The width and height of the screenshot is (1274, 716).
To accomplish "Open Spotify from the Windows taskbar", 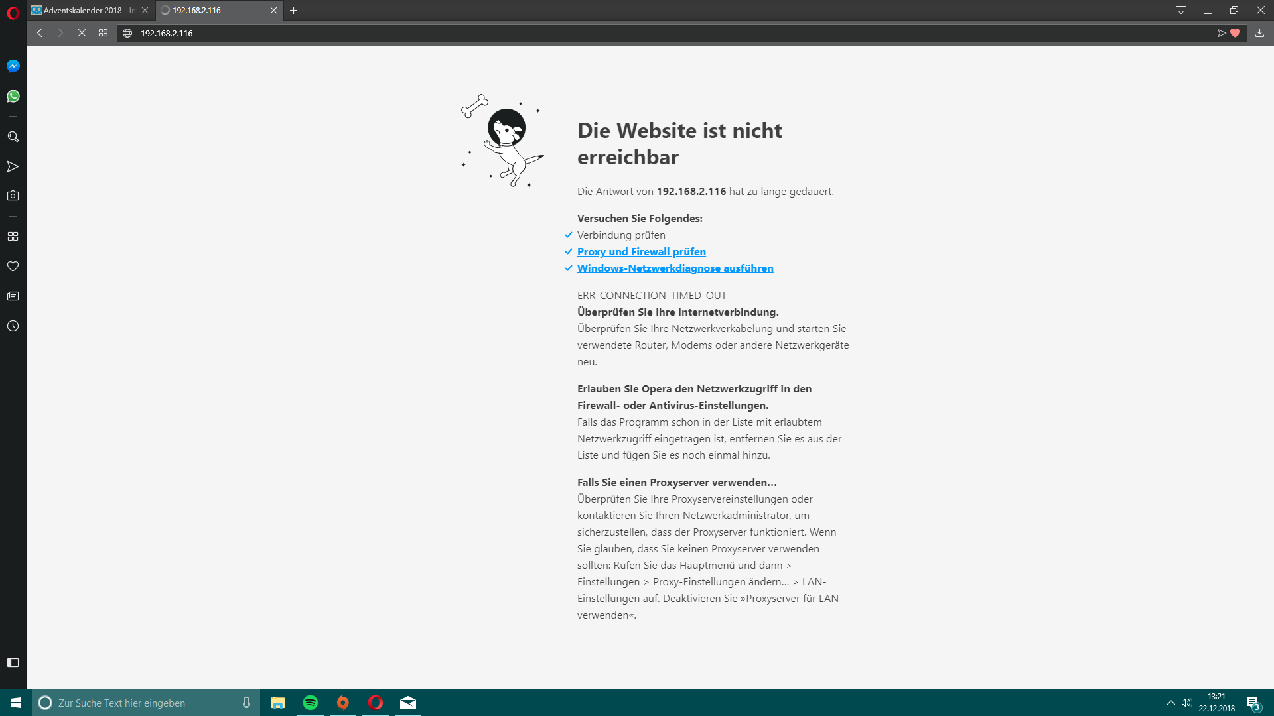I will coord(310,703).
